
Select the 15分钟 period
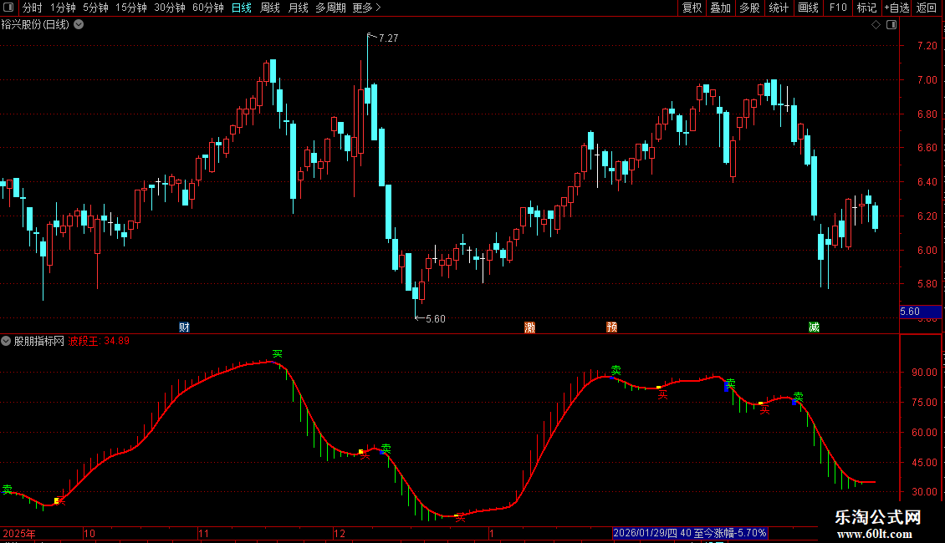click(x=130, y=8)
